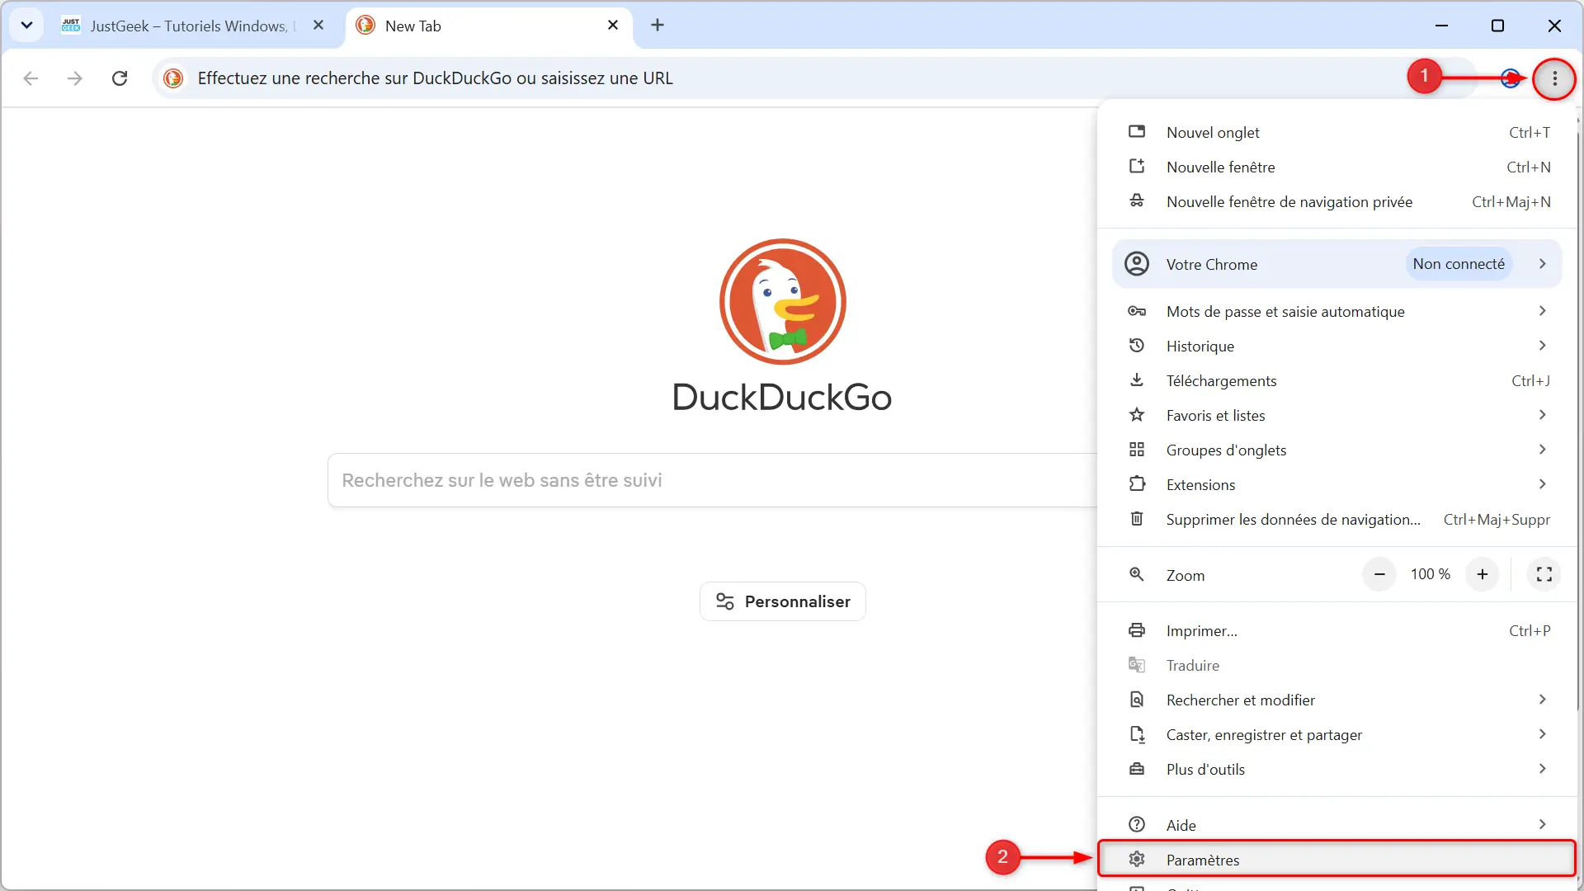
Task: Click the Caster cast-share icon
Action: [x=1137, y=734]
